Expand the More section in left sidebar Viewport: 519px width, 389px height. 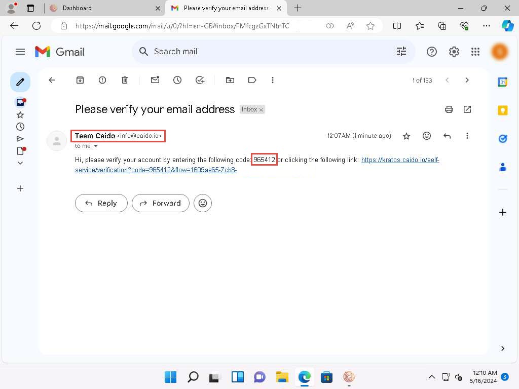coord(20,163)
